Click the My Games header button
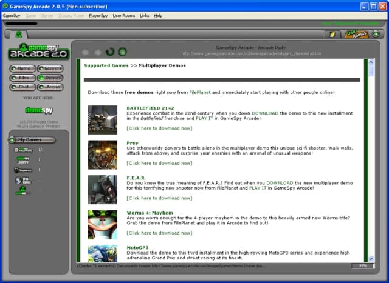Viewport: 389px width, 283px height. pyautogui.click(x=32, y=140)
